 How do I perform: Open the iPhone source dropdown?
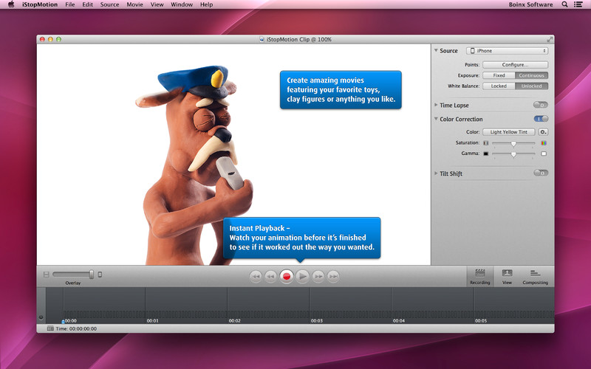pyautogui.click(x=507, y=51)
